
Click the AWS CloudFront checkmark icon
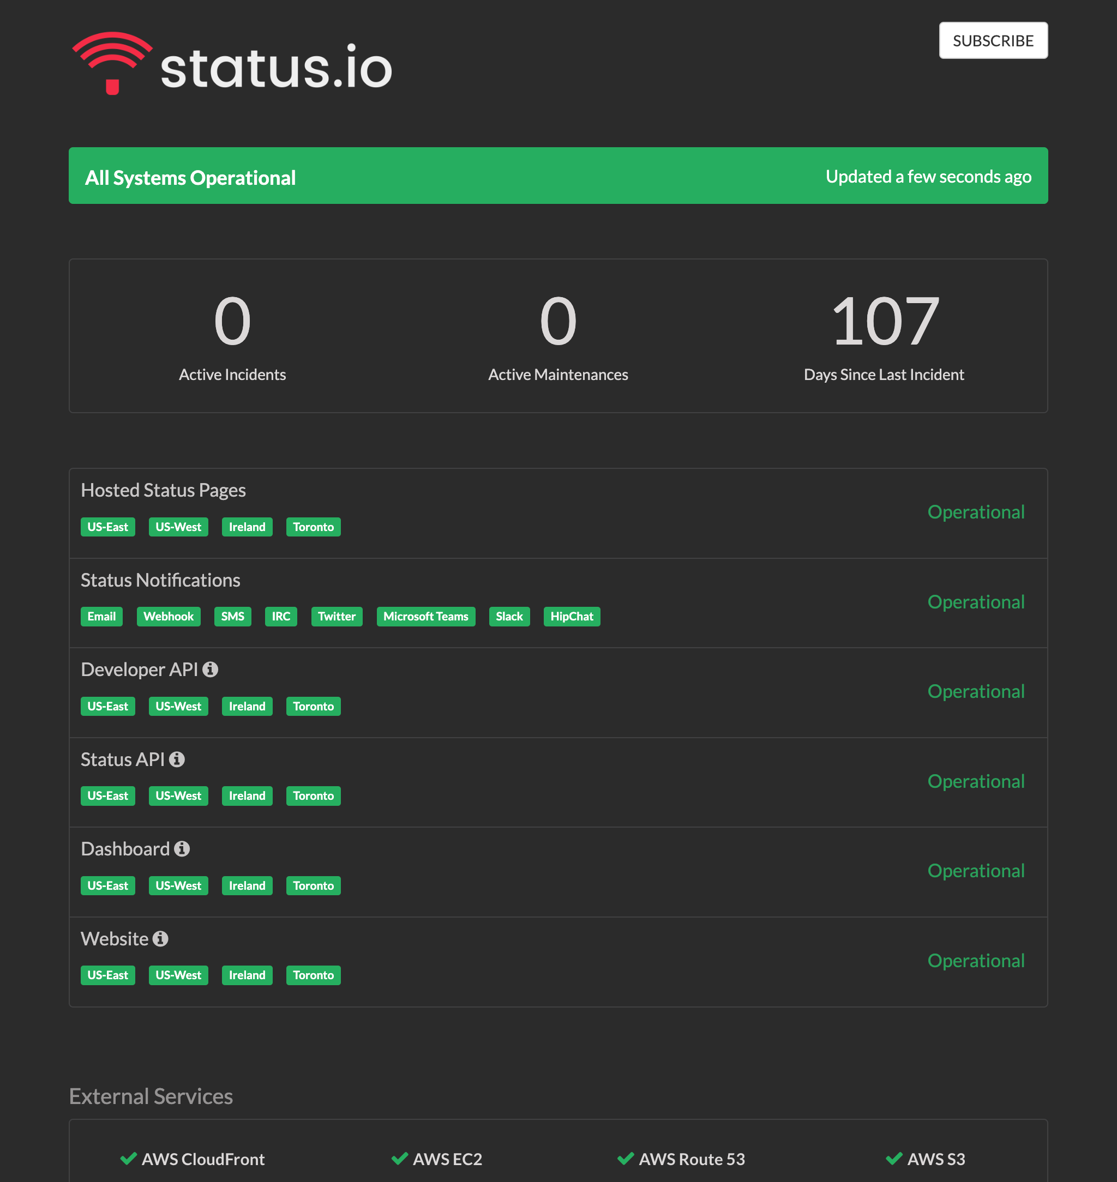[129, 1158]
